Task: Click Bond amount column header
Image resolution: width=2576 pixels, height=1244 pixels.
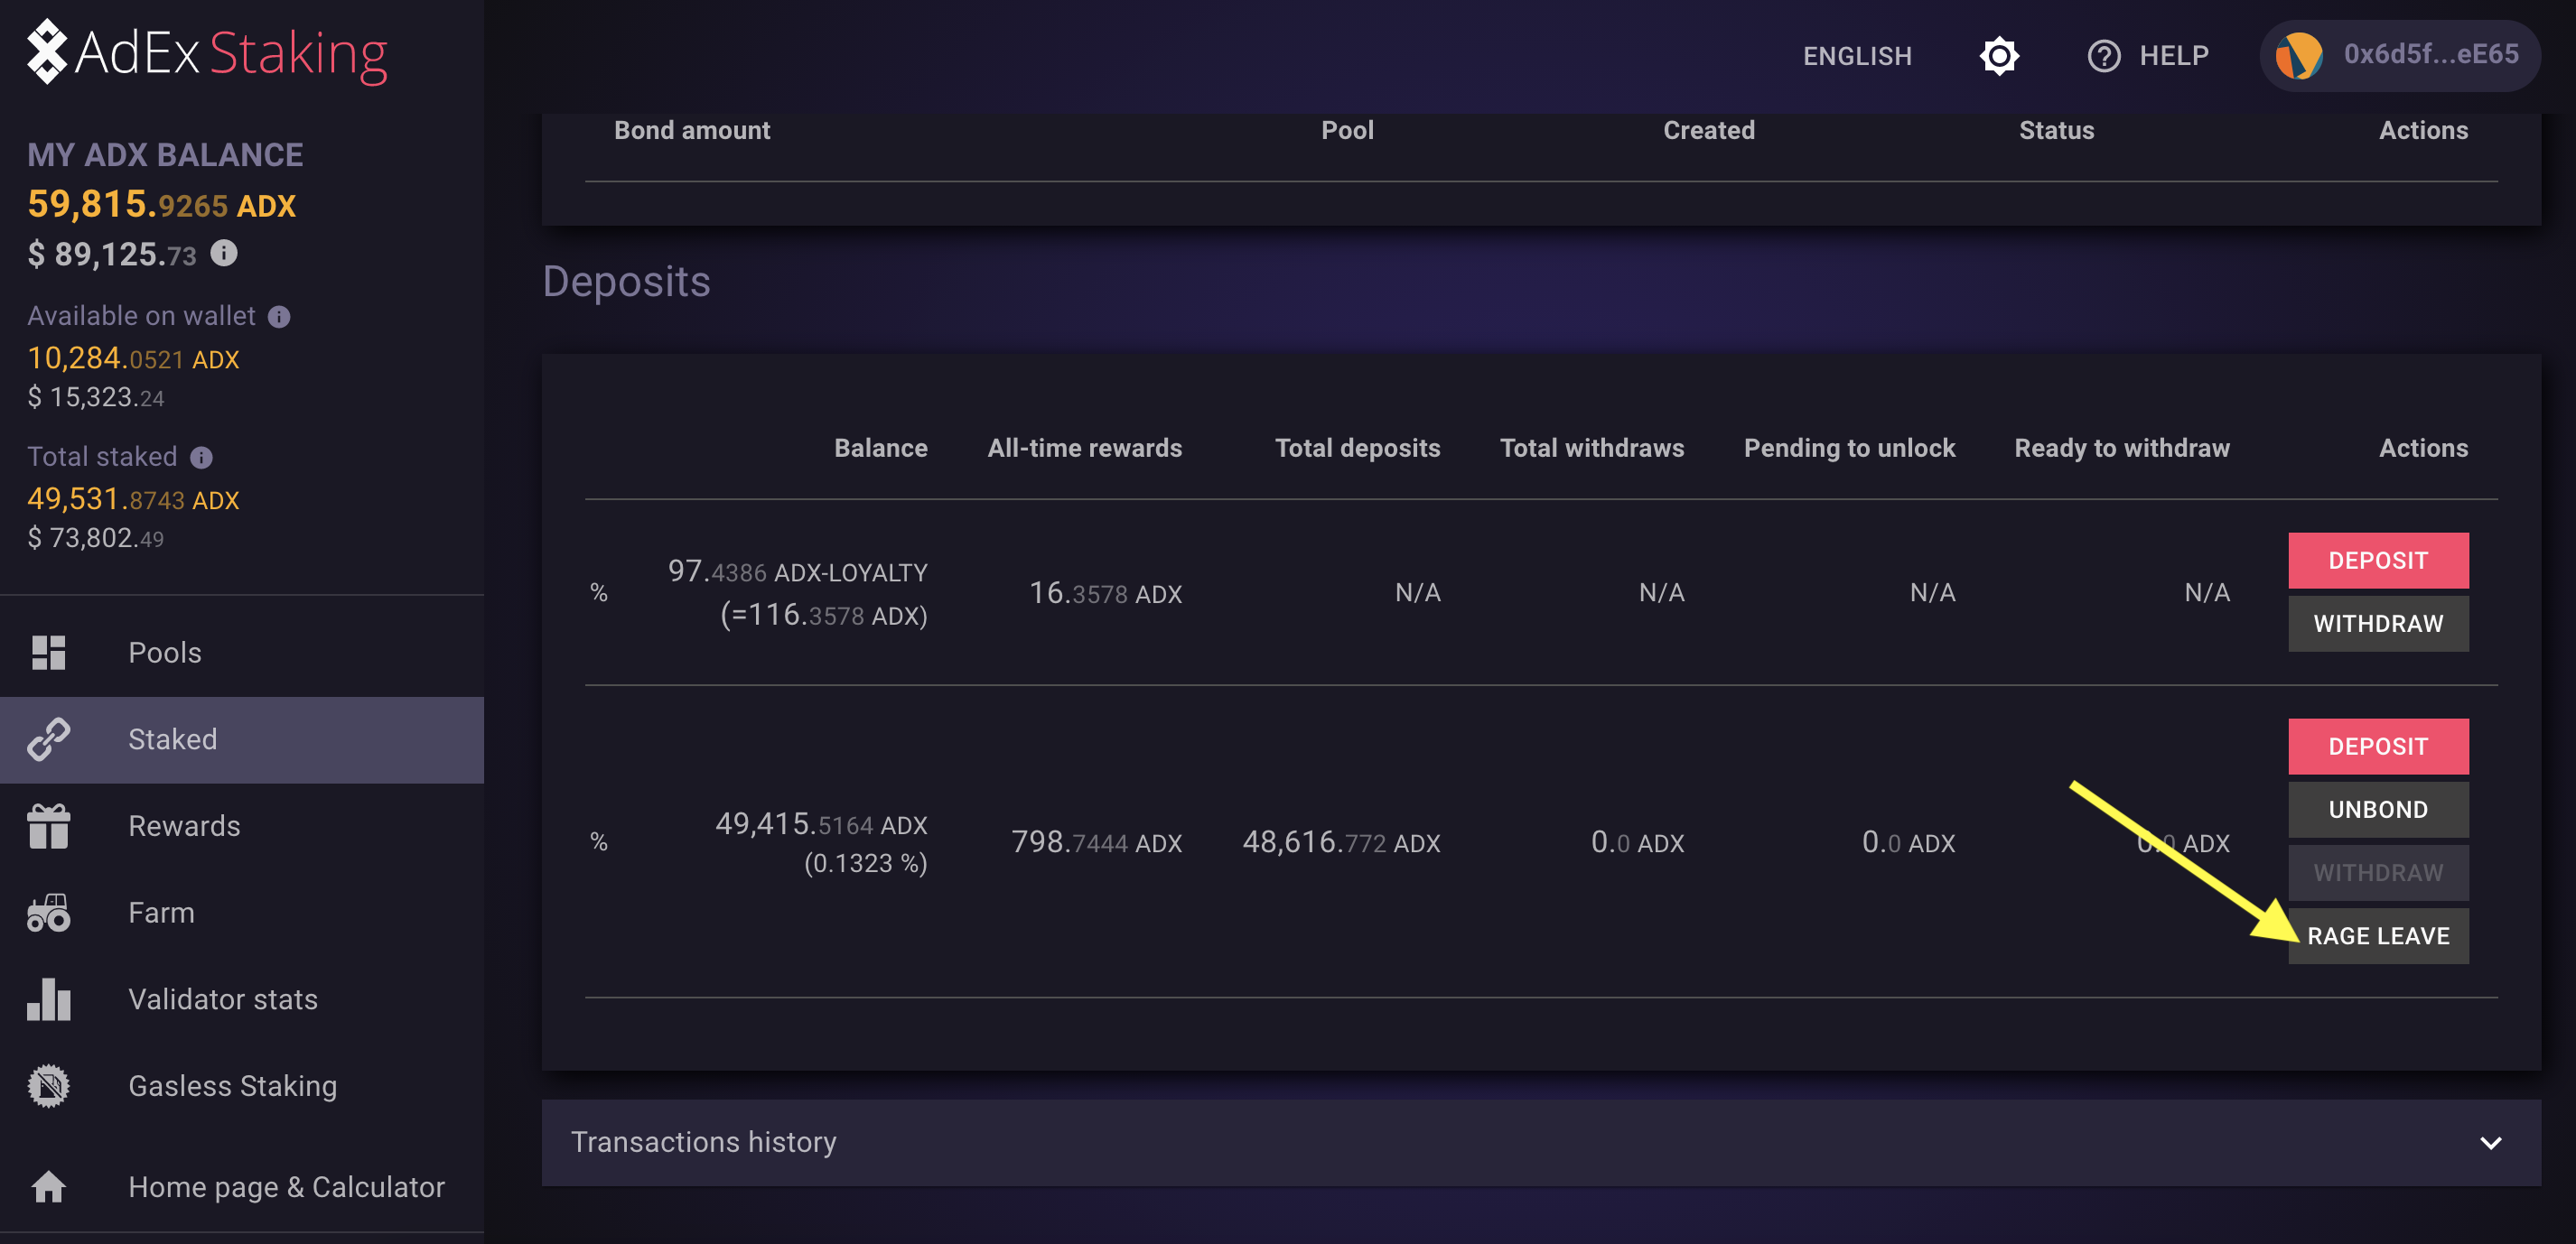Action: (x=692, y=130)
